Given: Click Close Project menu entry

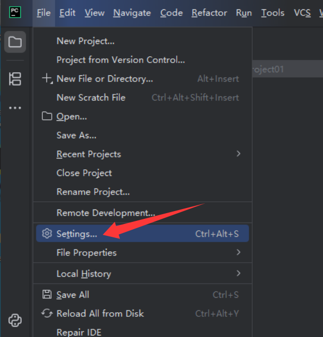Looking at the screenshot, I should click(84, 173).
